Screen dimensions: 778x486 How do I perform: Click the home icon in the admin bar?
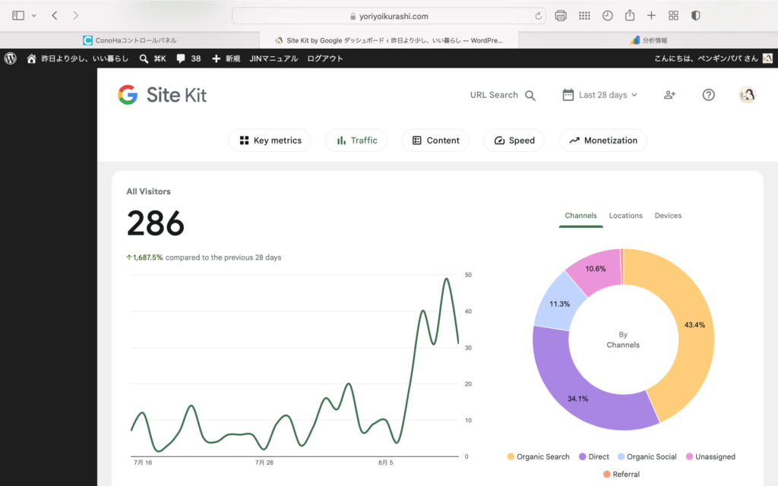pyautogui.click(x=31, y=58)
